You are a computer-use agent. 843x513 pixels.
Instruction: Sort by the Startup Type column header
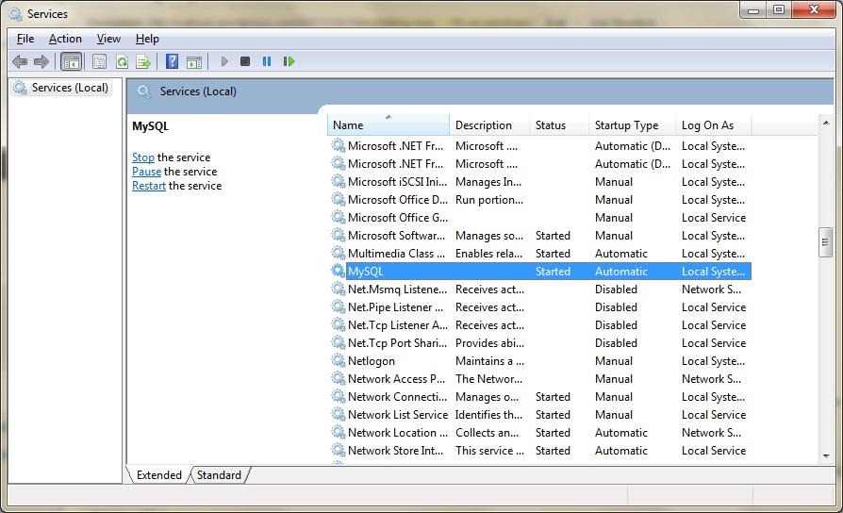629,125
